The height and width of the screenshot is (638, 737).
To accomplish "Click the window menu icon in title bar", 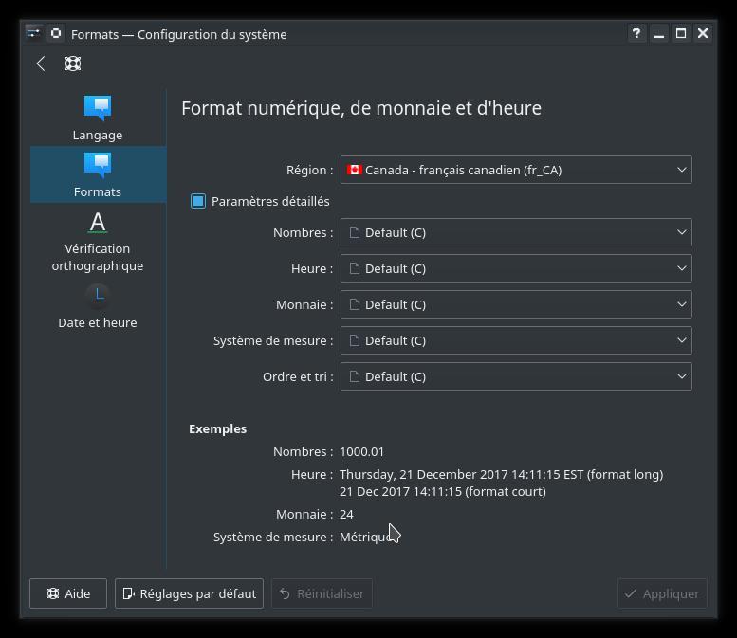I will tap(33, 33).
